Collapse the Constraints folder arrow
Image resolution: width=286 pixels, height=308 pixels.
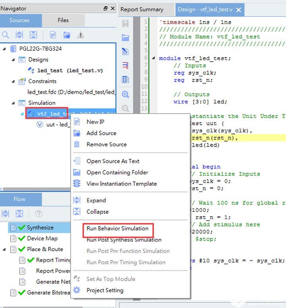(13, 81)
